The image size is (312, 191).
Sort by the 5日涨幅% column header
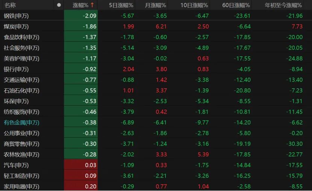(121, 5)
